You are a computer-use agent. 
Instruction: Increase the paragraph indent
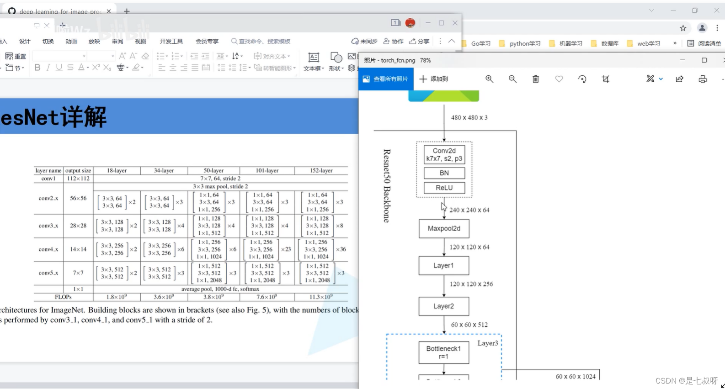[205, 56]
